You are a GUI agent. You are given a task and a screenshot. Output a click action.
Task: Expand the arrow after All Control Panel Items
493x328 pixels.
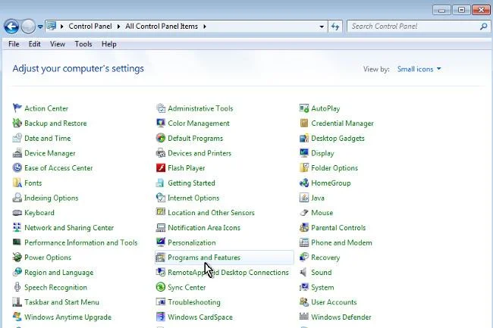(x=205, y=27)
